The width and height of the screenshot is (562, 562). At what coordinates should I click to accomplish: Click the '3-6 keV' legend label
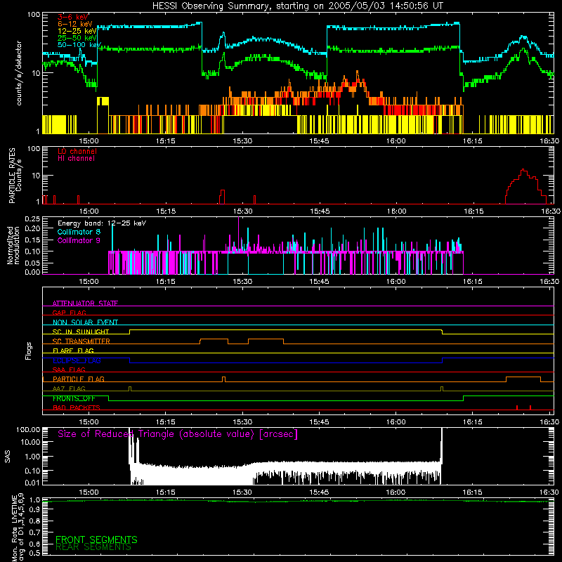[x=73, y=17]
